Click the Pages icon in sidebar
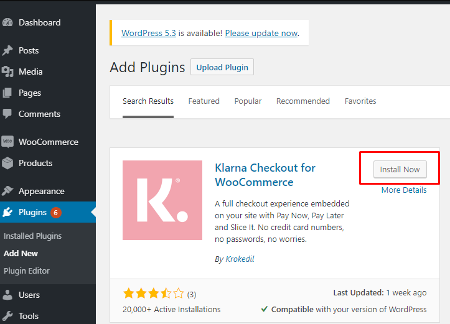This screenshot has height=324, width=450. (x=7, y=93)
